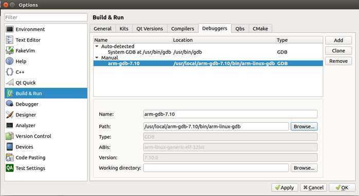359x196 pixels.
Task: Open the Test Settings QA icon
Action: (10, 168)
